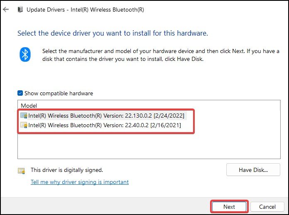Click the Show compatible hardware label text

(x=59, y=93)
